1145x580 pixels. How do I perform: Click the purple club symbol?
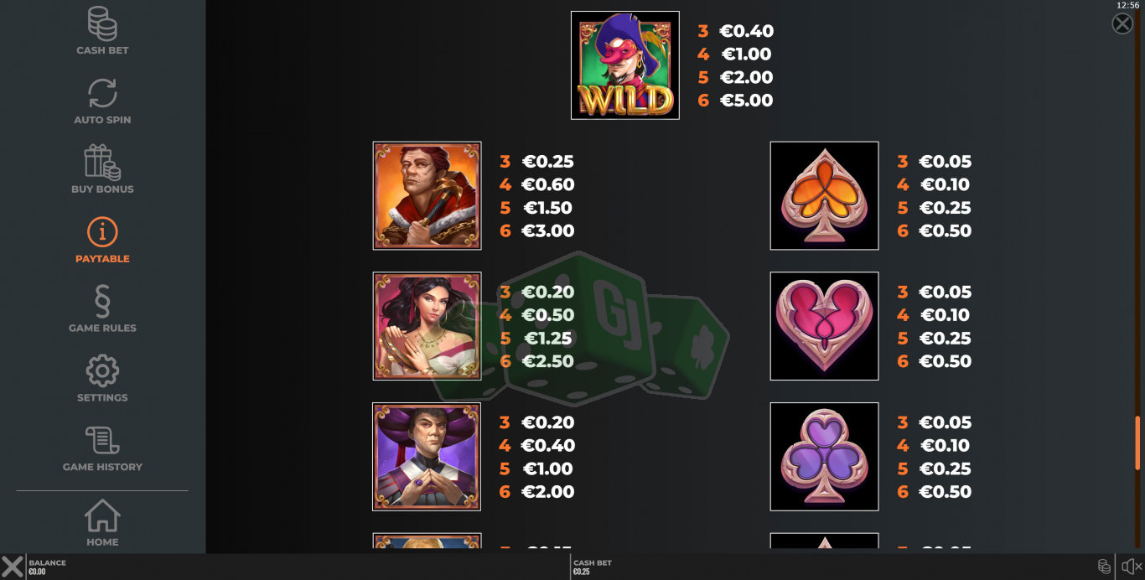824,457
